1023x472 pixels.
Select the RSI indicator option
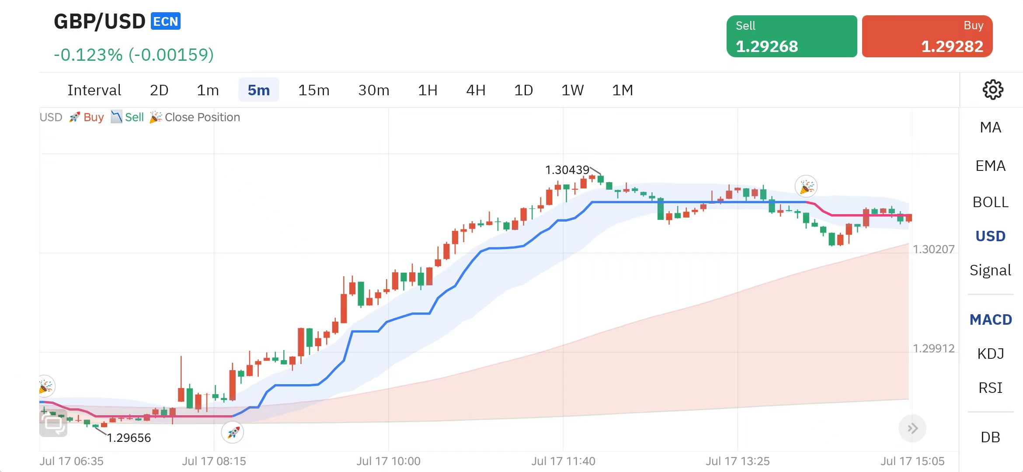[x=990, y=388]
